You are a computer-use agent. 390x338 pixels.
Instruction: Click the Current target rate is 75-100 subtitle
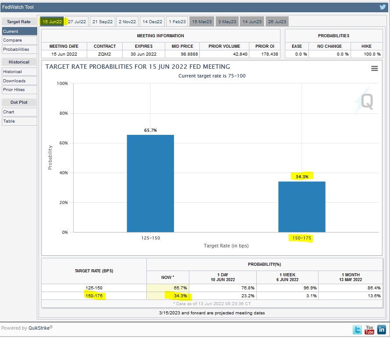click(212, 76)
